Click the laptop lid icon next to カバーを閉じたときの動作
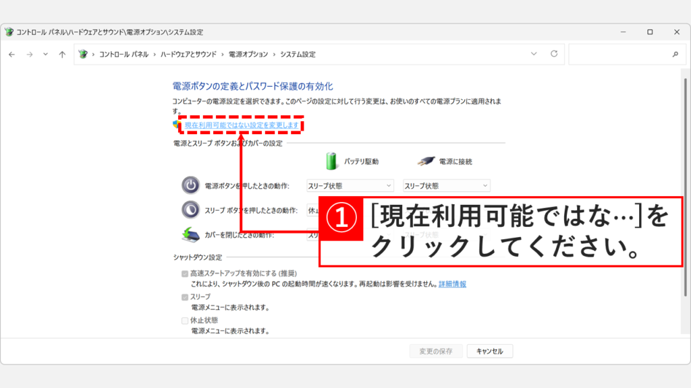Viewport: 691px width, 388px height. coord(190,235)
